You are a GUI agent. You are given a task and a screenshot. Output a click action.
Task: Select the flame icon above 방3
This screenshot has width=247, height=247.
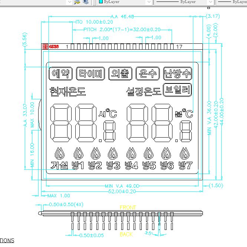(x=112, y=153)
